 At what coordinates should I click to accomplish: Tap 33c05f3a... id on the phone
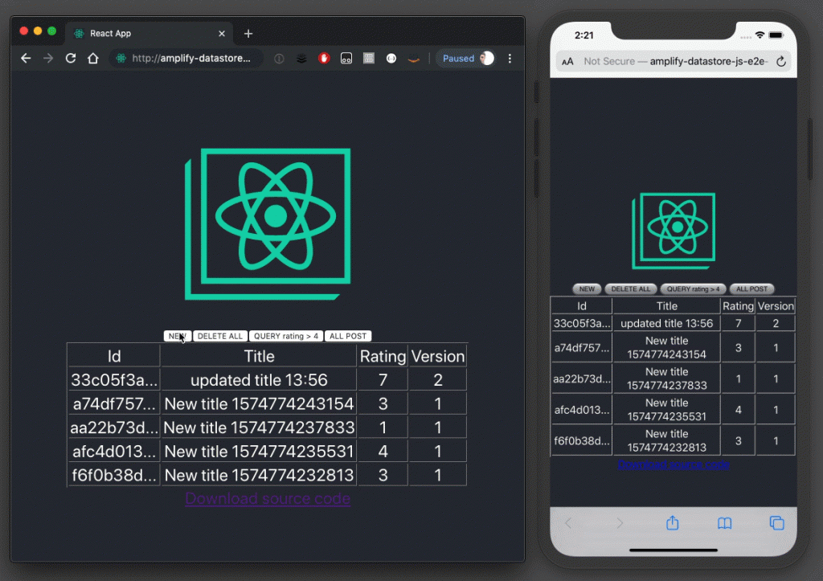582,323
